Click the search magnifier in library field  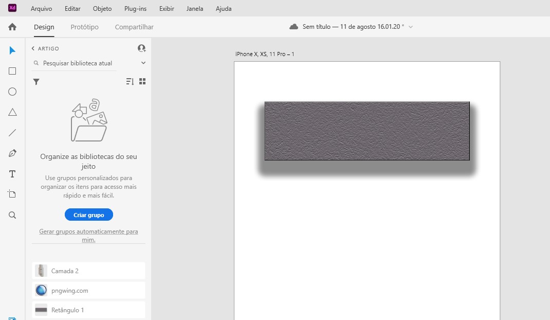tap(36, 63)
